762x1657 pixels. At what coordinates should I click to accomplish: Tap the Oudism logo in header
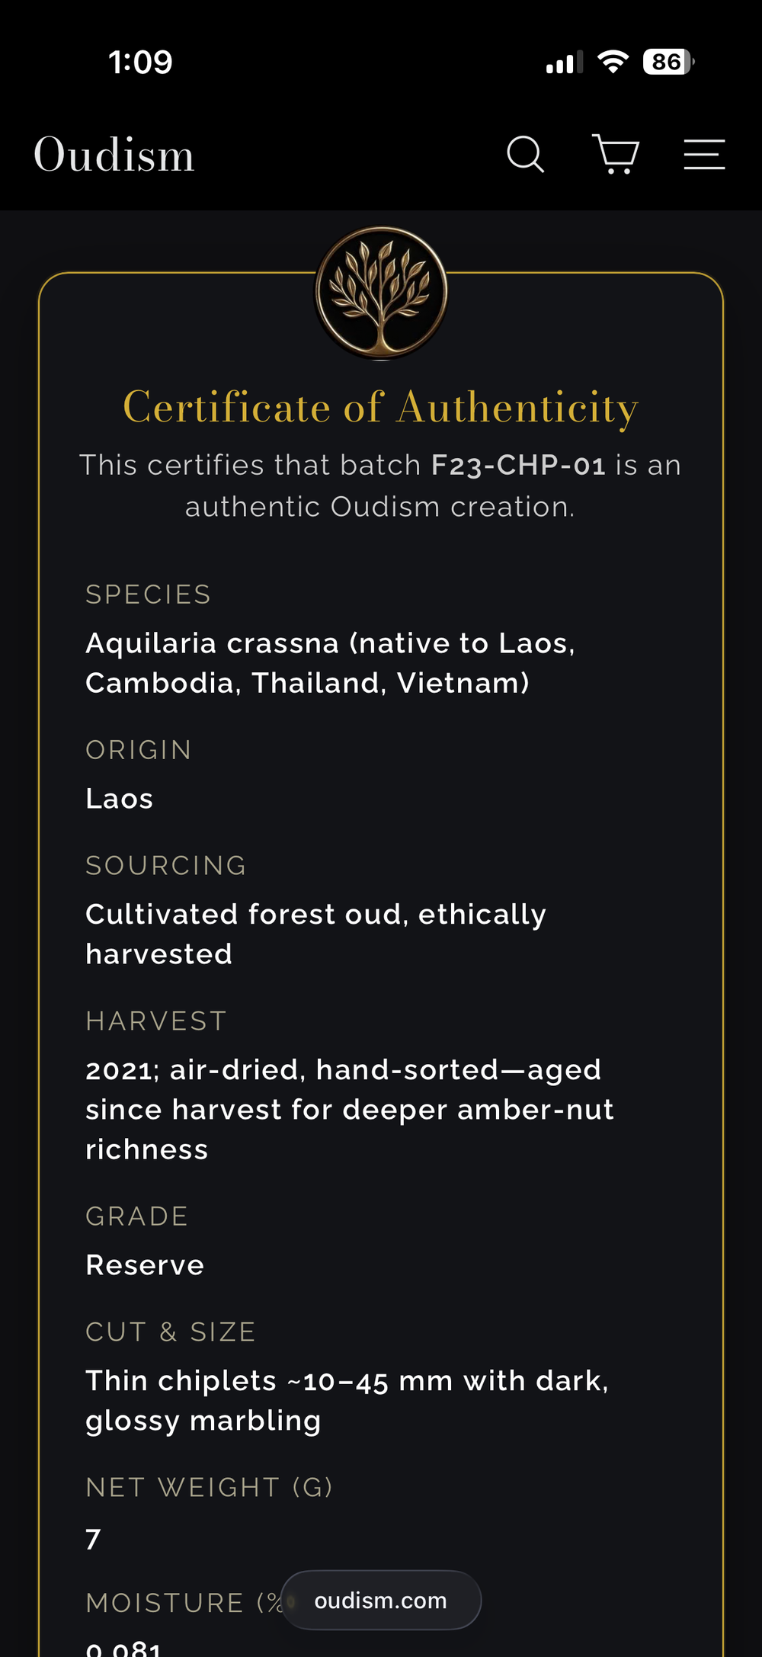pos(114,155)
